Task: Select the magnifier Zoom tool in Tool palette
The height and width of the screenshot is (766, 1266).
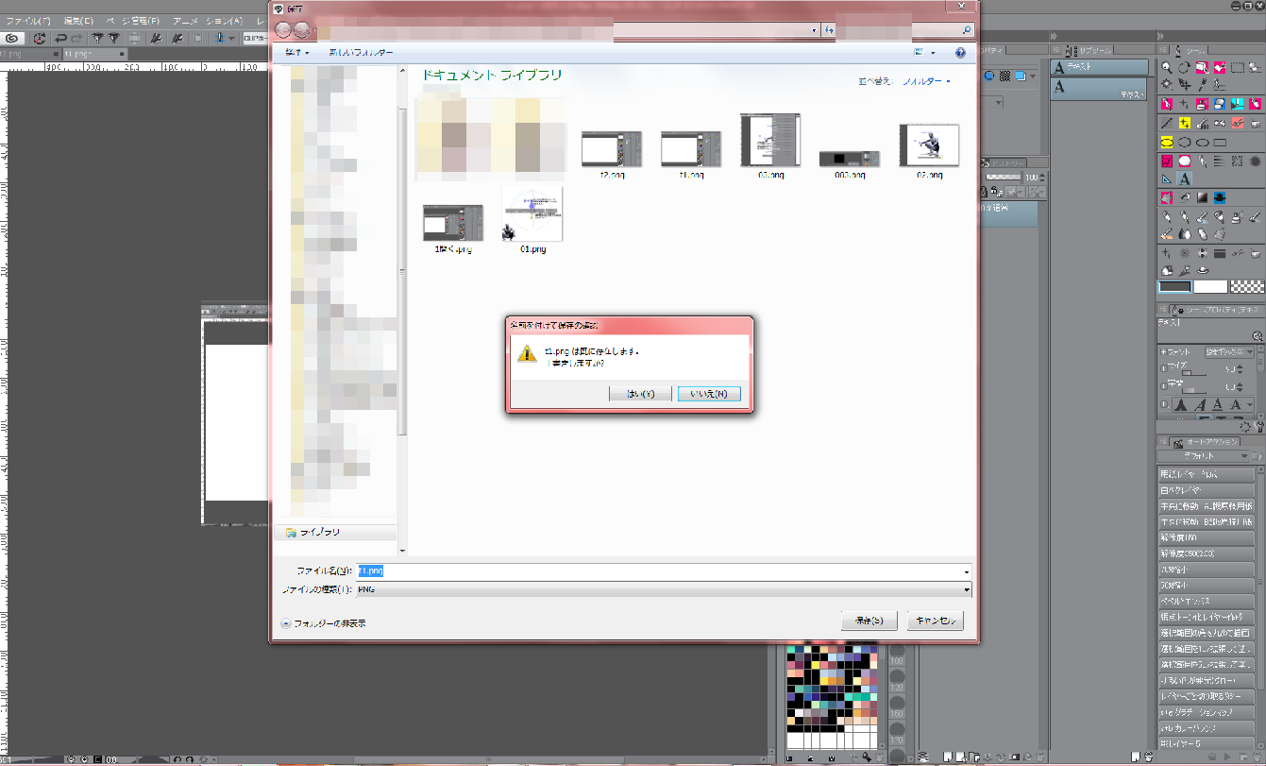Action: 1167,67
